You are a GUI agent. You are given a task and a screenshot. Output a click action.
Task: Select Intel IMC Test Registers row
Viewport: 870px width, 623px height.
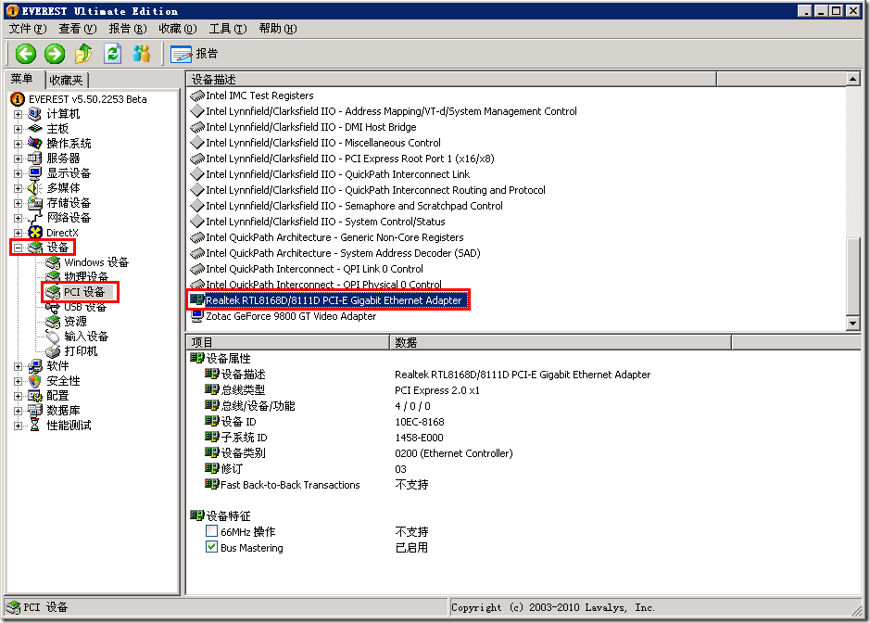259,95
